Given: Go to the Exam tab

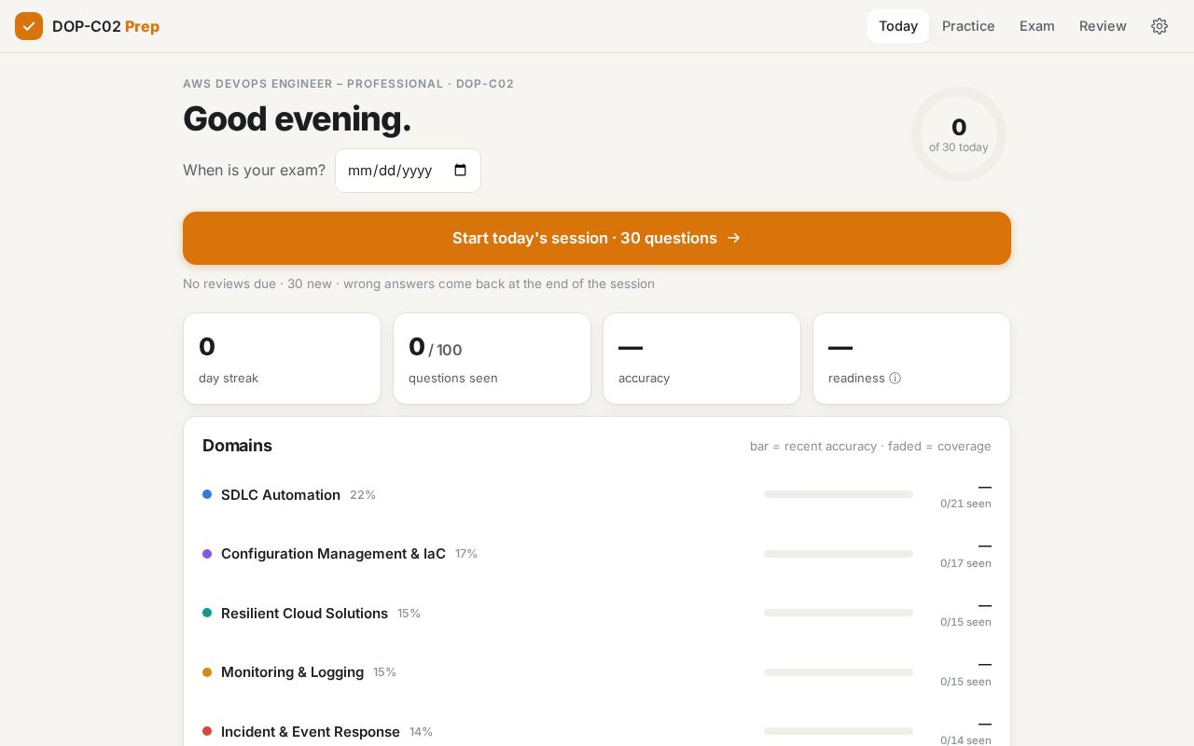Looking at the screenshot, I should point(1037,26).
